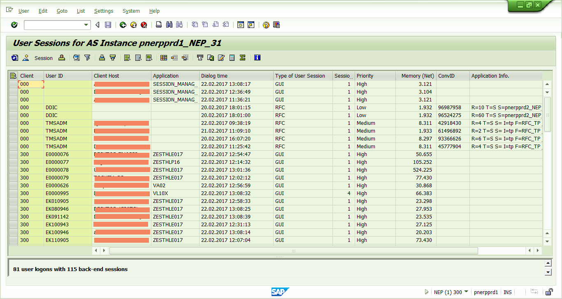This screenshot has width=562, height=299.
Task: Expand the Client Host column options
Action: pyautogui.click(x=121, y=76)
